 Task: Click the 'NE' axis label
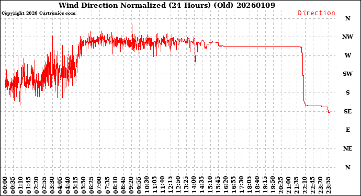(347, 148)
